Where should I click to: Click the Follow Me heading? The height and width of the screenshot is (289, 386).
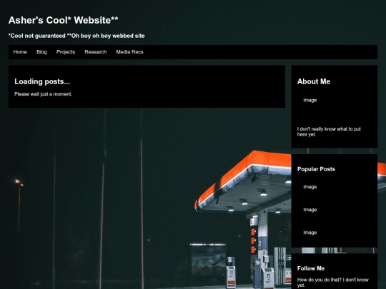coord(311,268)
